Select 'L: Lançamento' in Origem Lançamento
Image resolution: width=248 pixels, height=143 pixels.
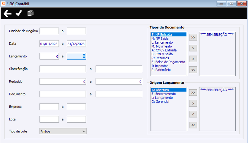click(x=169, y=98)
